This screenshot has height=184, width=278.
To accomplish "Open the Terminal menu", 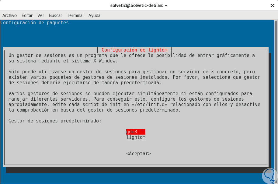I will 75,15.
